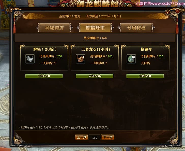This screenshot has width=185, height=151.
Task: Click the 当前等级 潜龙 level text
Action: [70, 16]
